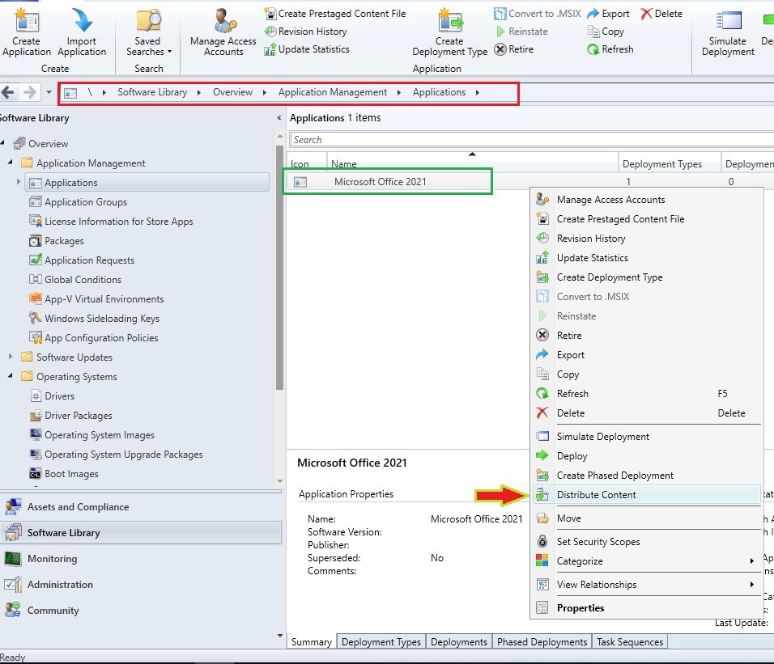
Task: Click the Refresh ribbon button
Action: click(x=610, y=49)
